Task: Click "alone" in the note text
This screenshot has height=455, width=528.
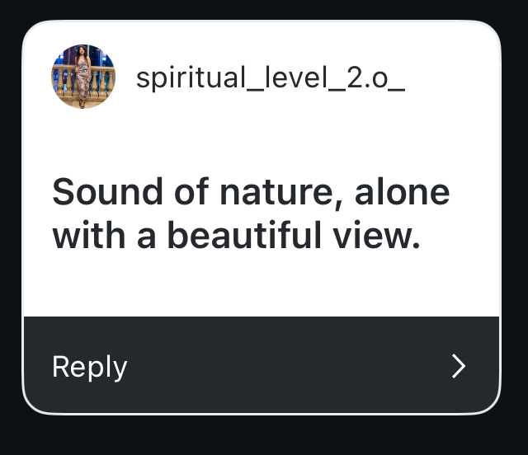Action: (x=402, y=192)
